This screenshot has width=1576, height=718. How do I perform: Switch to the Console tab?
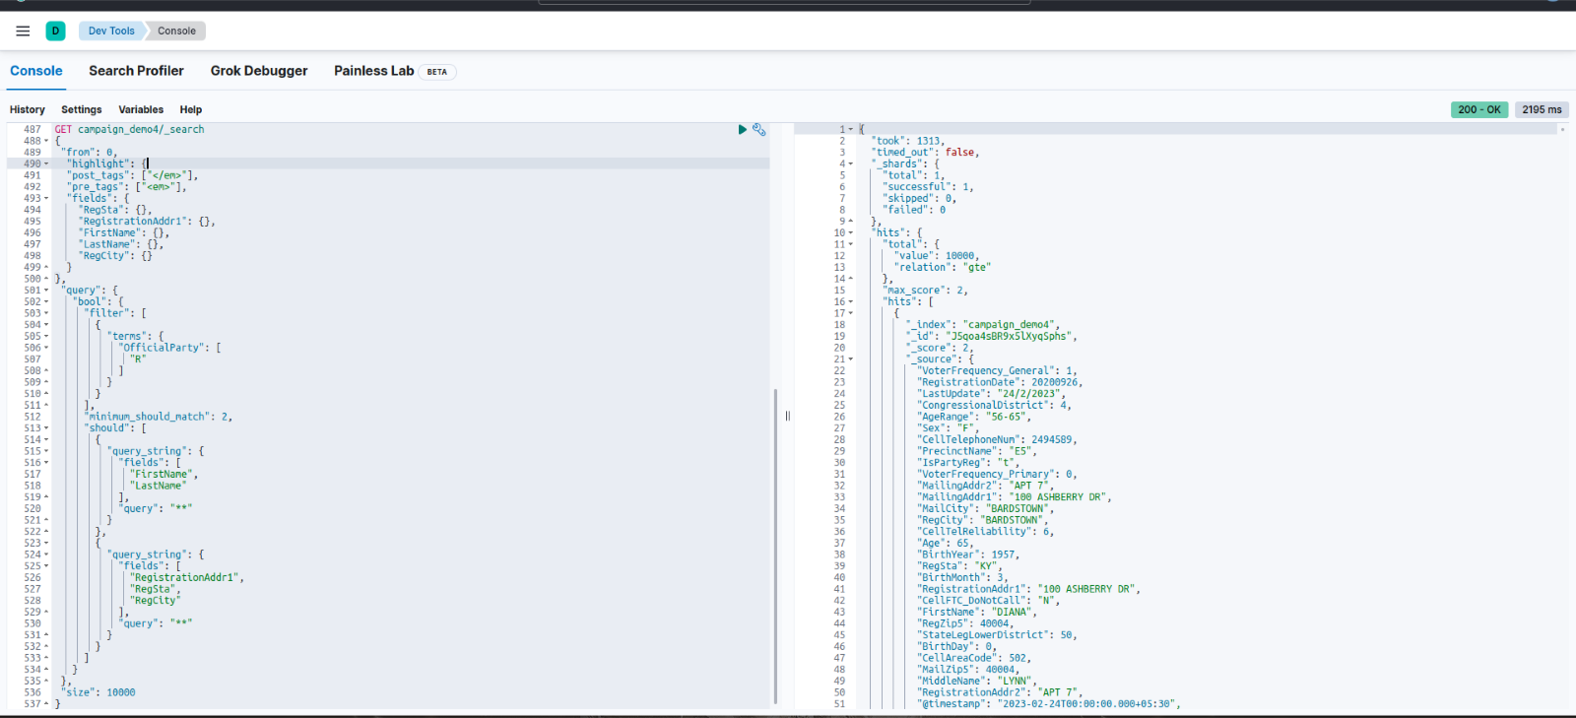tap(36, 71)
